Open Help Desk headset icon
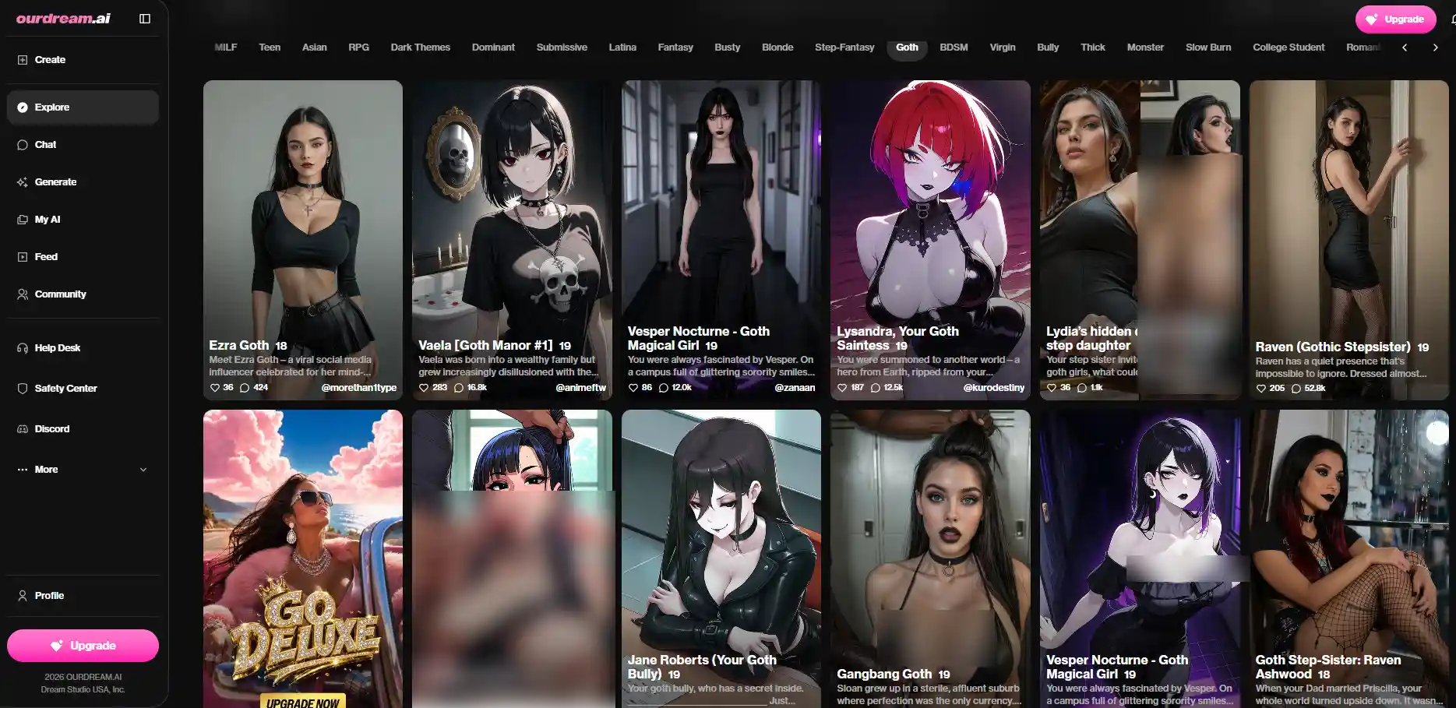 pos(23,348)
